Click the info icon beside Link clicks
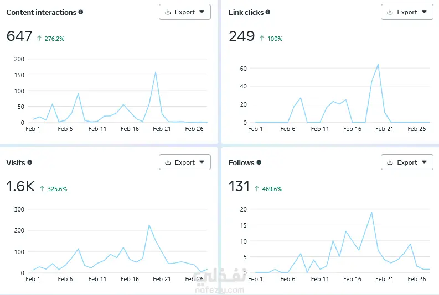 (x=268, y=12)
